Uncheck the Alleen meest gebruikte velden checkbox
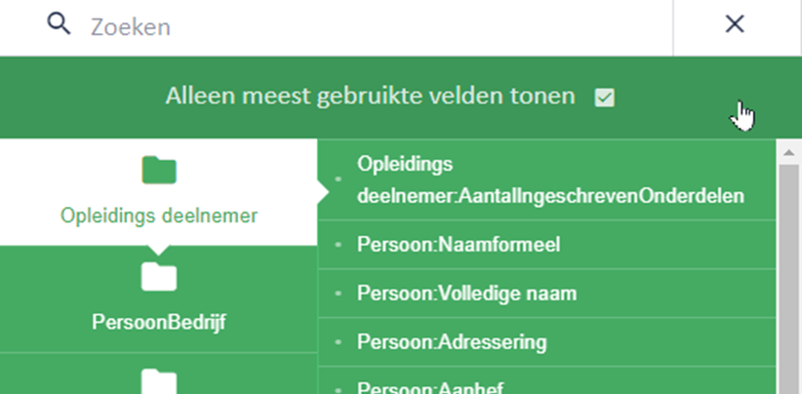 (x=605, y=98)
